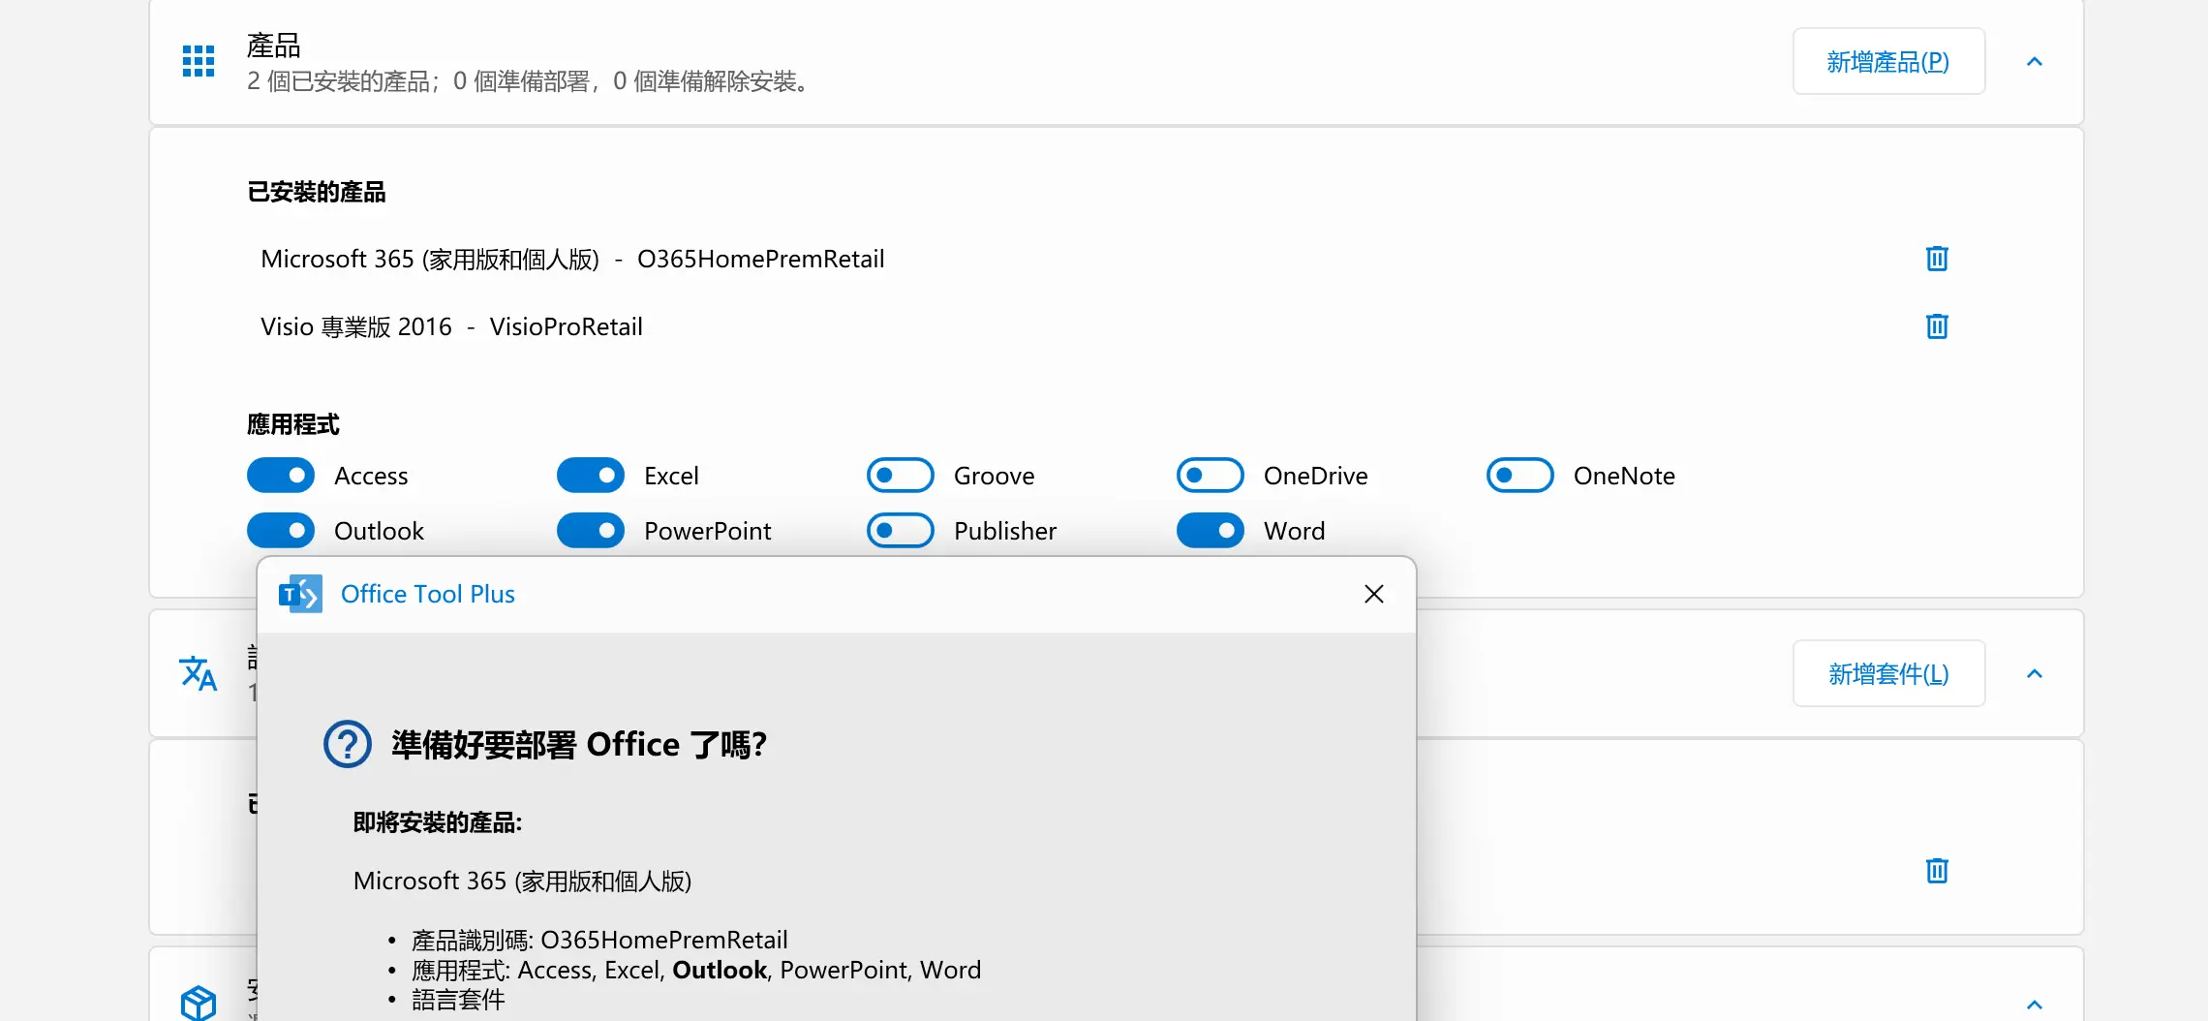Click the 應用程式 heading
The image size is (2208, 1021).
(x=293, y=424)
